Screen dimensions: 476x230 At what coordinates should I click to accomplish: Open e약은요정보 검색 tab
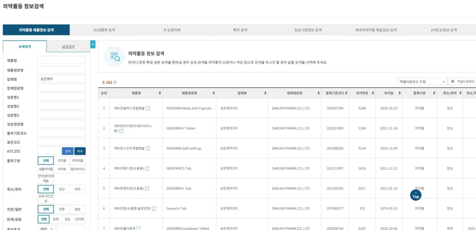click(443, 30)
